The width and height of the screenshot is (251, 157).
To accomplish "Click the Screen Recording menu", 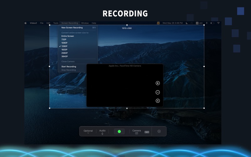I will [x=70, y=23].
